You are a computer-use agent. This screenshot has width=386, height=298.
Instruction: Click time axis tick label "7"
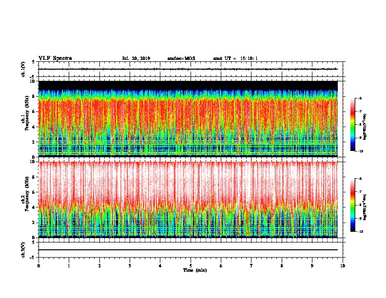251,266
